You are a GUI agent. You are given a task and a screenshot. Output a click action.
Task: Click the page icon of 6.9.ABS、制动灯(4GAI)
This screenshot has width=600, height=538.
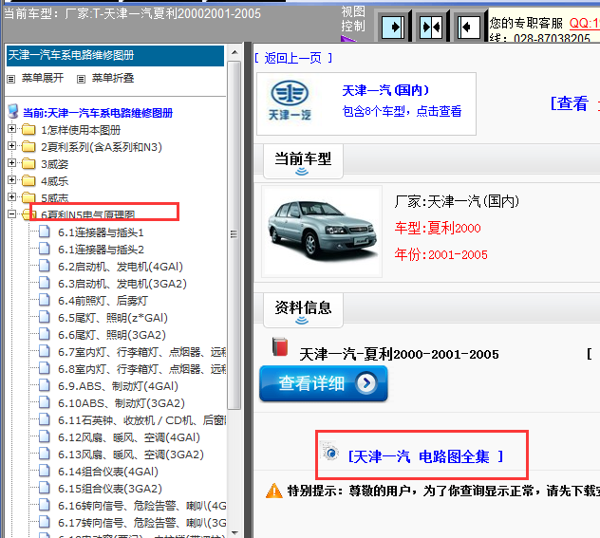point(45,385)
